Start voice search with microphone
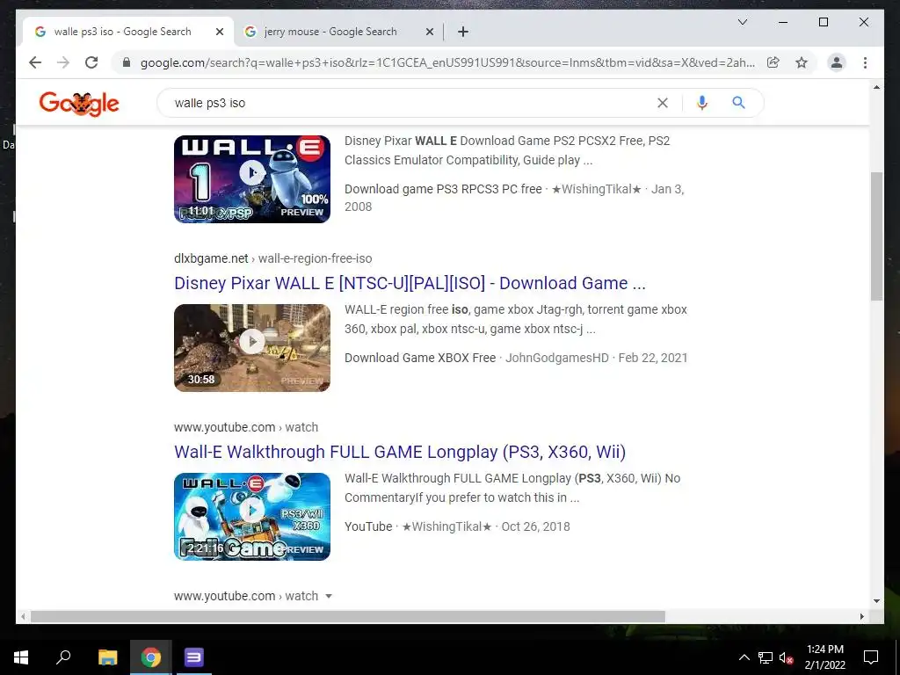900x675 pixels. 701,103
